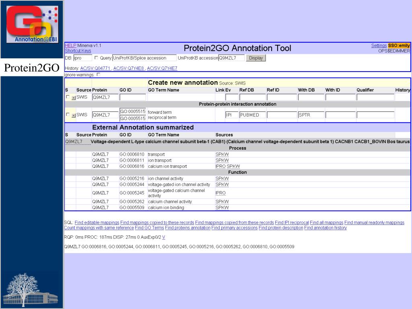Click the Ref DB field in the new annotation row
Screen dimensions: 412x309
pos(253,97)
